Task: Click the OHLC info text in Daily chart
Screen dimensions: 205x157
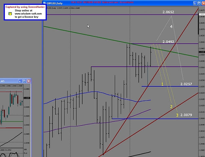Action: click(x=63, y=8)
